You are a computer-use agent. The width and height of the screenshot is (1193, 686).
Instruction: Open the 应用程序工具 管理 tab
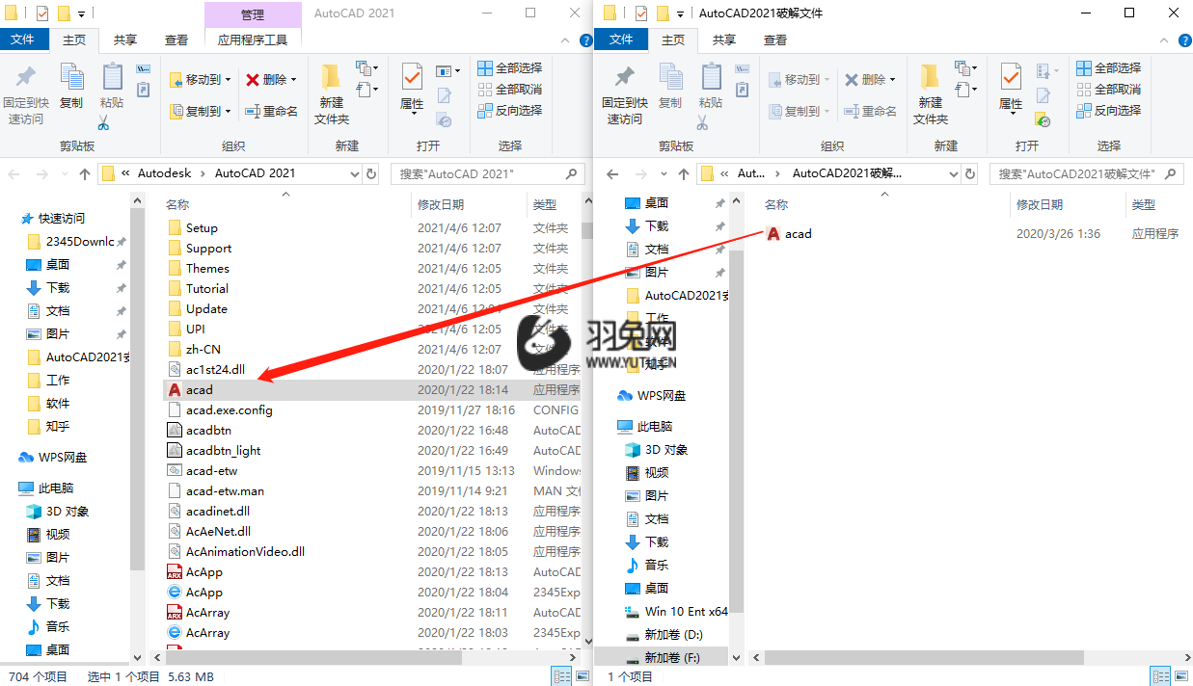coord(253,40)
